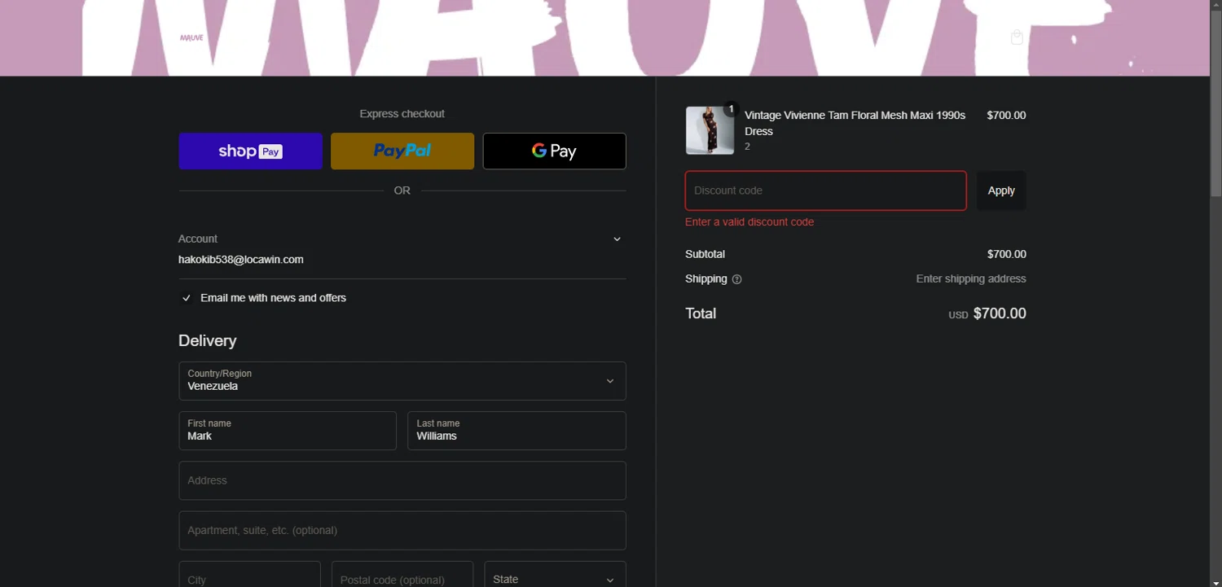The image size is (1222, 587).
Task: Click the Postal code field
Action: point(402,574)
